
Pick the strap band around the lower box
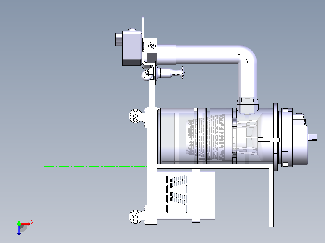point(196,195)
